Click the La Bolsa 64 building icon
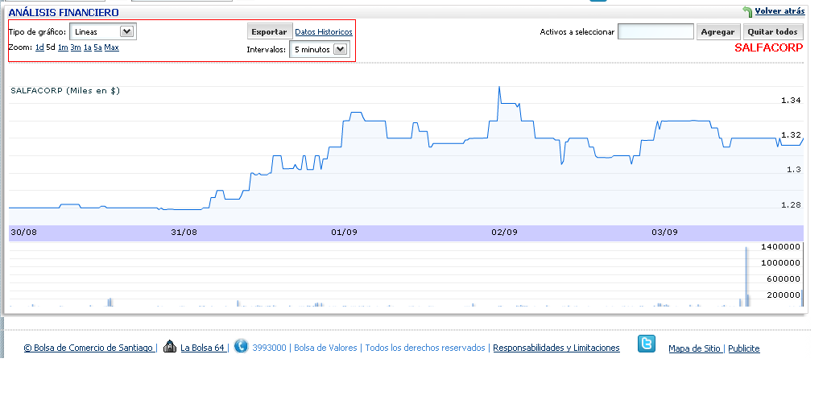The width and height of the screenshot is (827, 408). pyautogui.click(x=169, y=347)
